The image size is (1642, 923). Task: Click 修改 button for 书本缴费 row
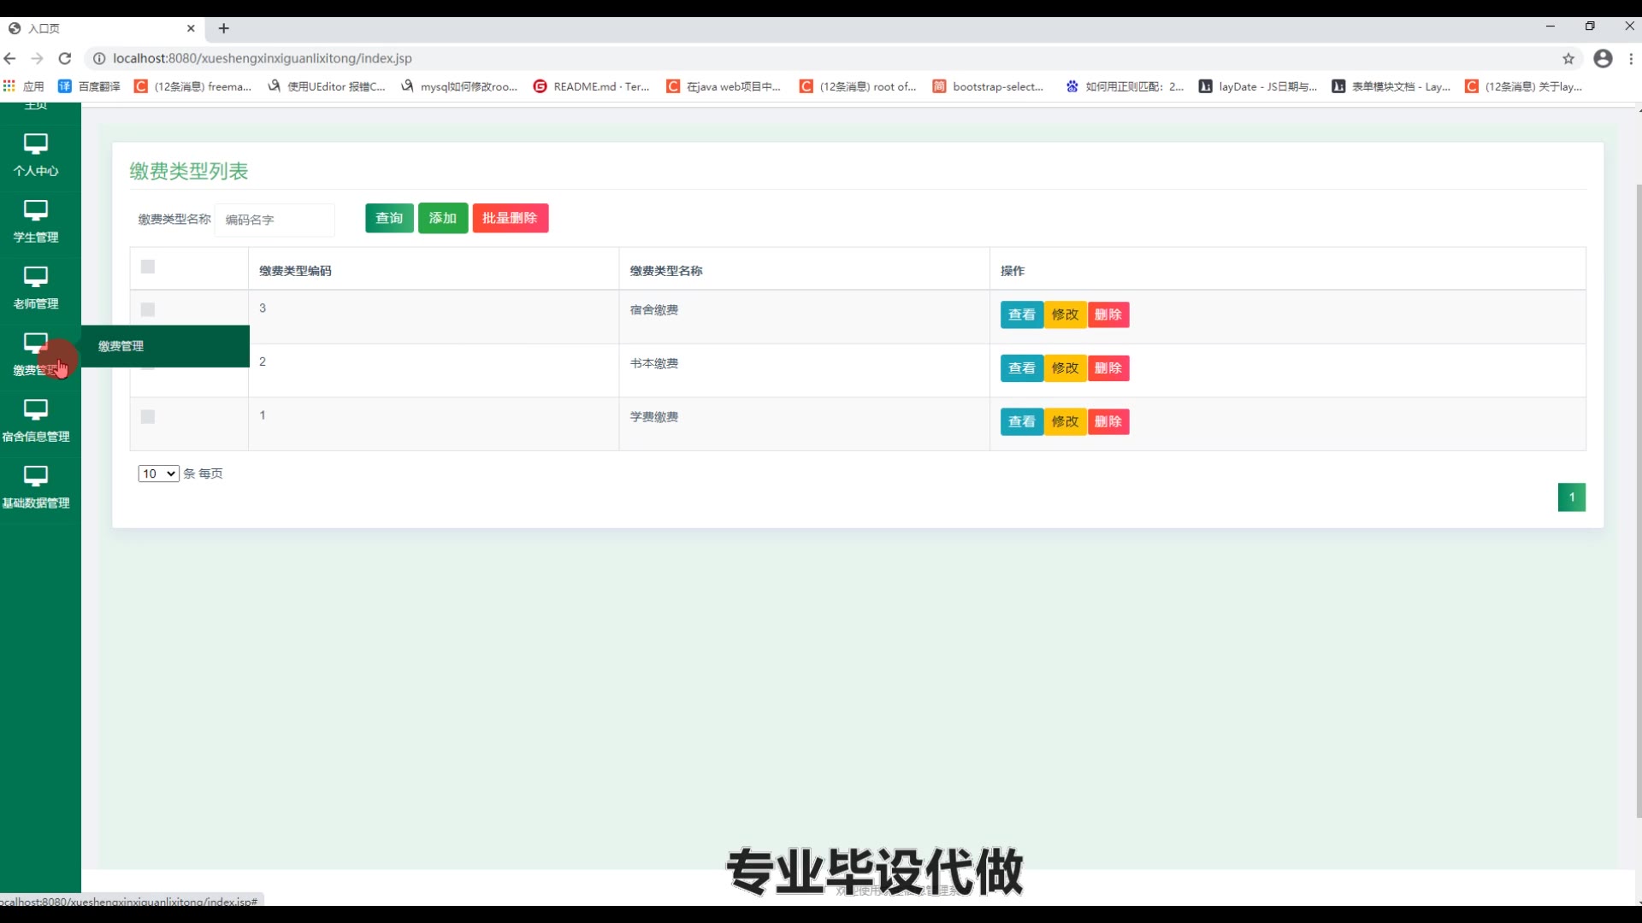(x=1065, y=368)
